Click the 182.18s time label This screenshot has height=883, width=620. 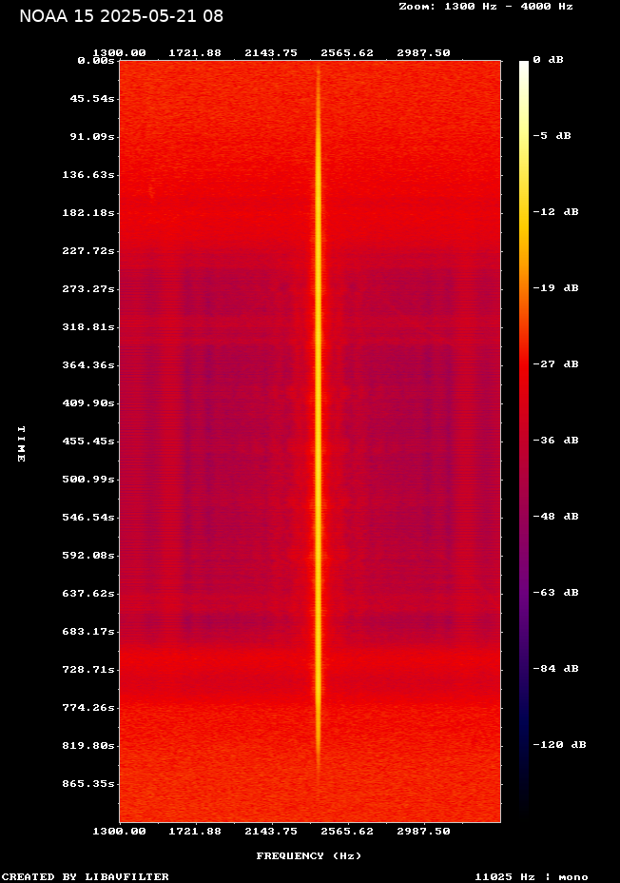point(88,212)
